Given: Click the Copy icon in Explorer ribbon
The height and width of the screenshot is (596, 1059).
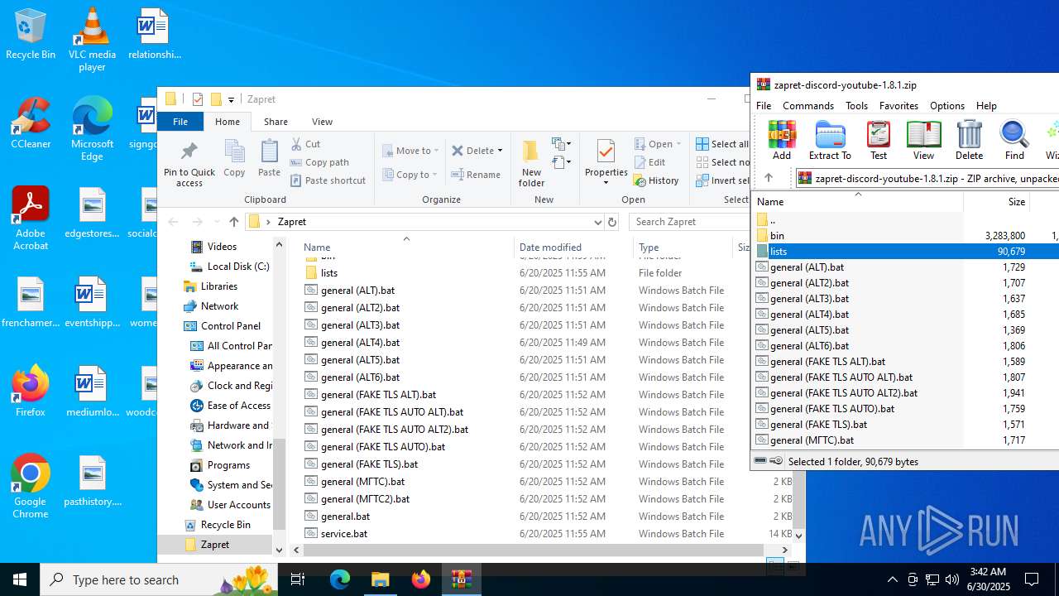Looking at the screenshot, I should tap(234, 157).
